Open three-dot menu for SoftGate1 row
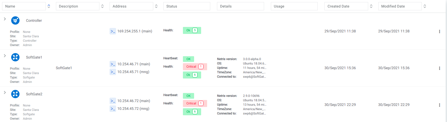This screenshot has height=122, width=447. coord(439,68)
